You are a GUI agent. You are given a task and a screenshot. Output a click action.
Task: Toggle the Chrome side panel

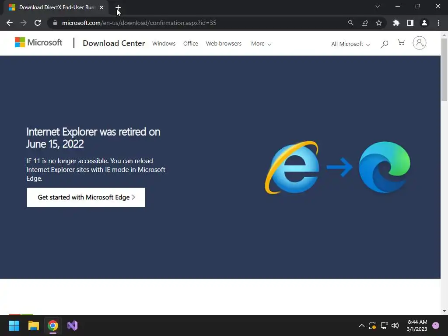pyautogui.click(x=410, y=23)
